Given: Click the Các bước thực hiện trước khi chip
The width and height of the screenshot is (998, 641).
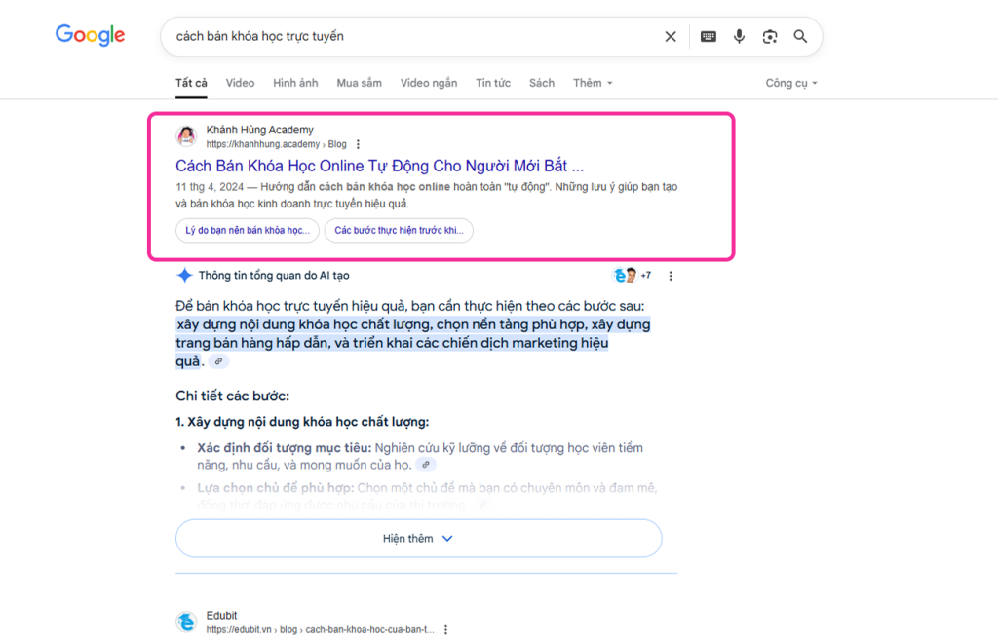Looking at the screenshot, I should (399, 230).
